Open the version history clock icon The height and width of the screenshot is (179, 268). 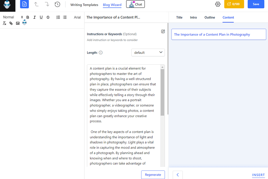[x=58, y=4]
